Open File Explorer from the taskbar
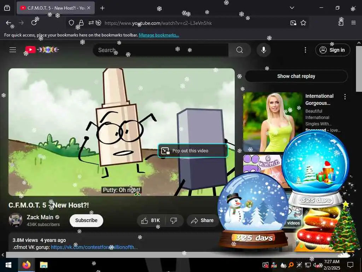 [x=43, y=265]
